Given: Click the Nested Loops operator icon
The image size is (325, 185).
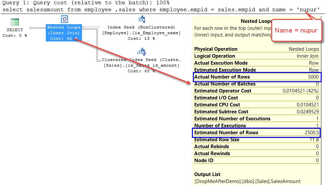Looking at the screenshot, I should click(64, 19).
